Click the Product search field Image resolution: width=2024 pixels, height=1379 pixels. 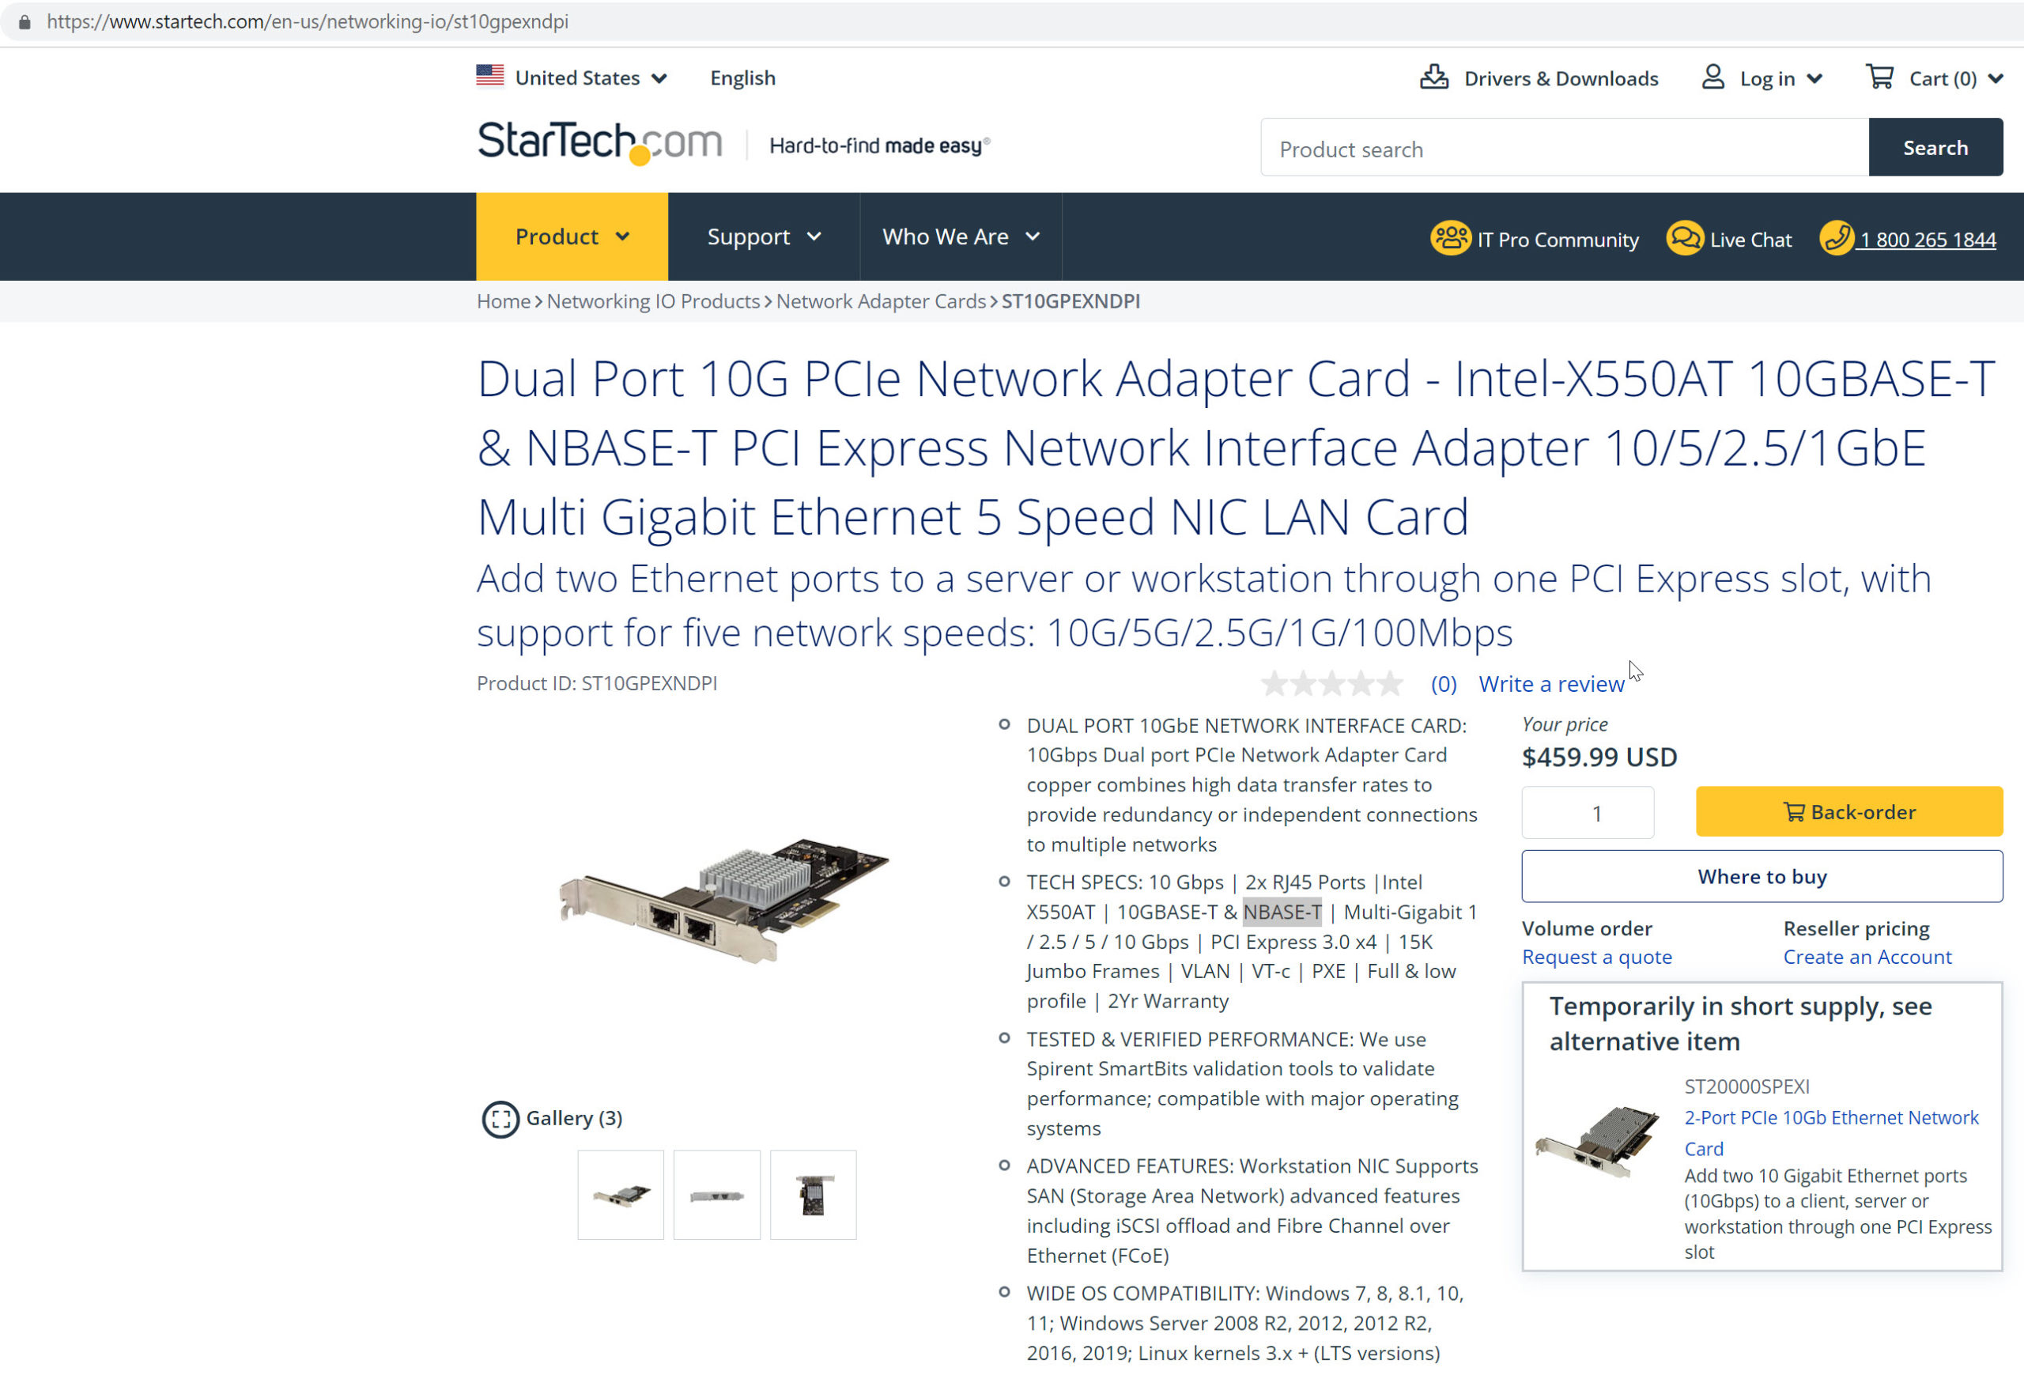[1564, 148]
